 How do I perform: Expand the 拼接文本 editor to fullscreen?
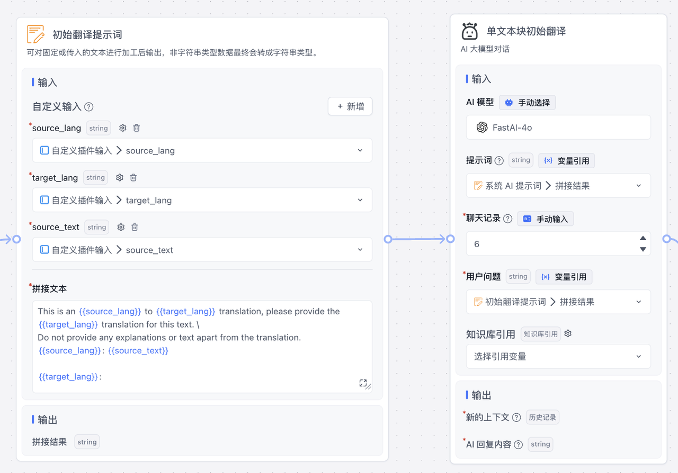click(363, 383)
